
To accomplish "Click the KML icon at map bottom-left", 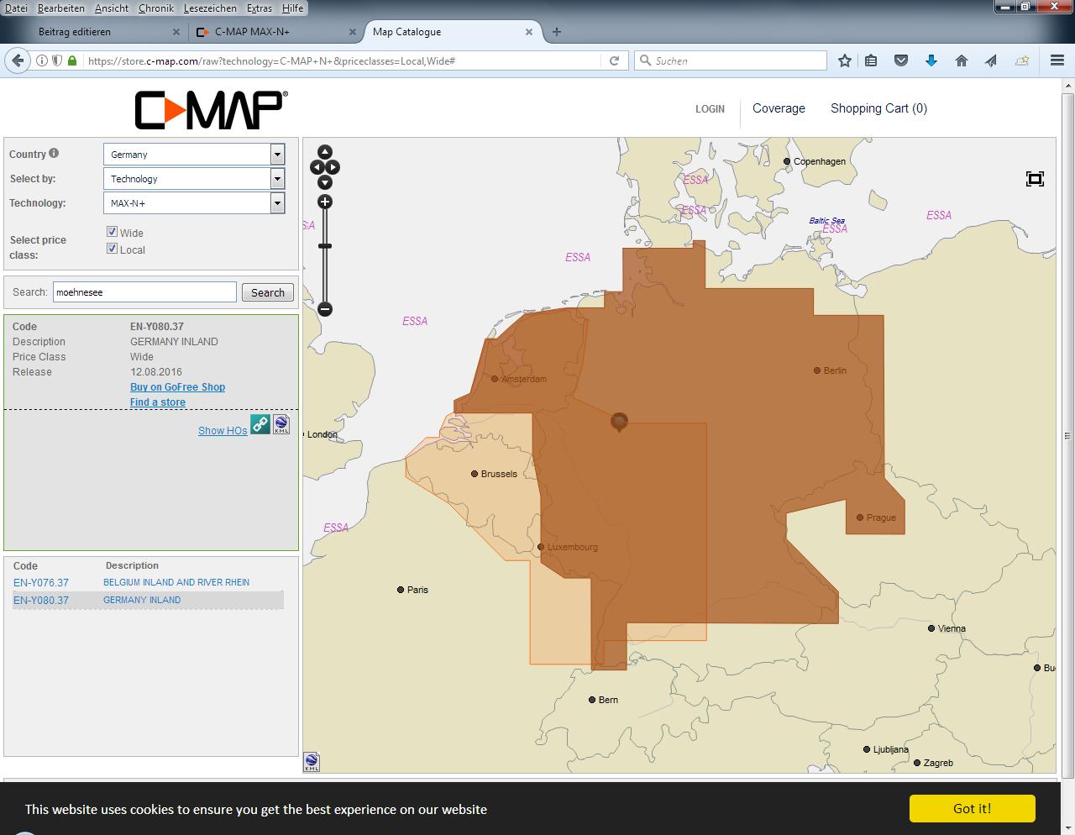I will [x=312, y=762].
